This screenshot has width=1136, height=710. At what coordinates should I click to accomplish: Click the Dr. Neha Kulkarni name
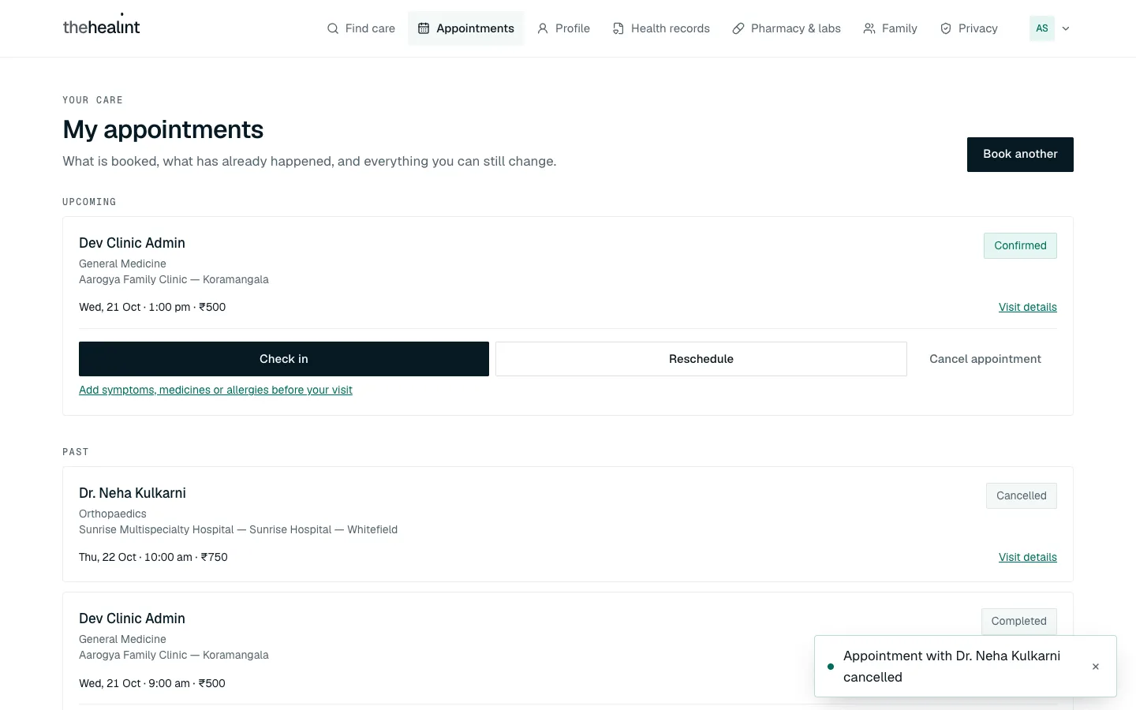coord(133,493)
